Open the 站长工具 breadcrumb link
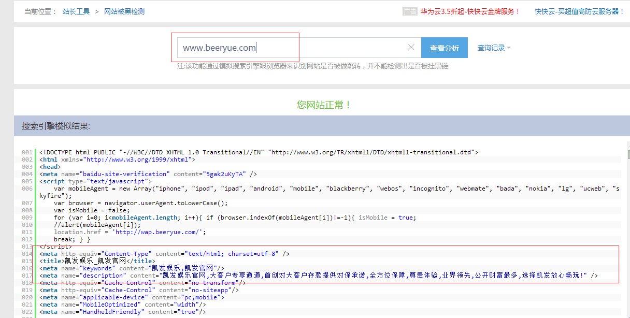Image resolution: width=630 pixels, height=318 pixels. (76, 11)
